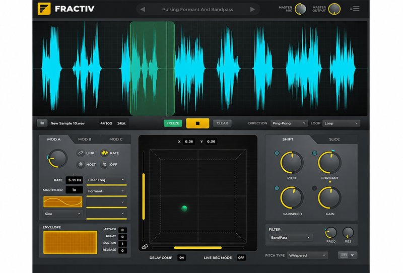The height and width of the screenshot is (273, 403).
Task: Switch to MOD A tab
Action: [54, 139]
